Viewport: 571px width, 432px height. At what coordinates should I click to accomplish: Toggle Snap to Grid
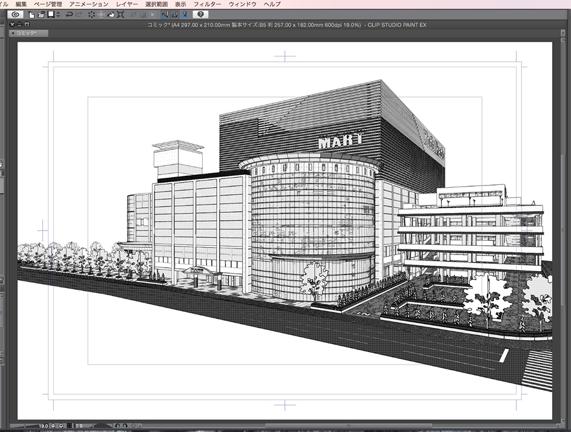click(x=184, y=14)
